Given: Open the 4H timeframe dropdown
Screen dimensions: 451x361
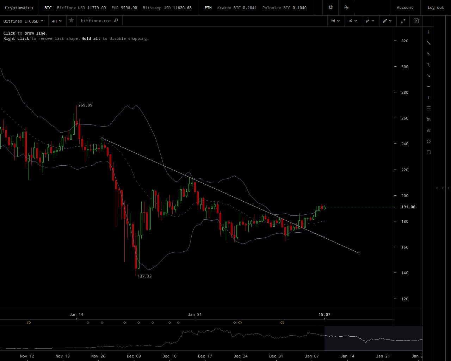Looking at the screenshot, I should coord(57,21).
